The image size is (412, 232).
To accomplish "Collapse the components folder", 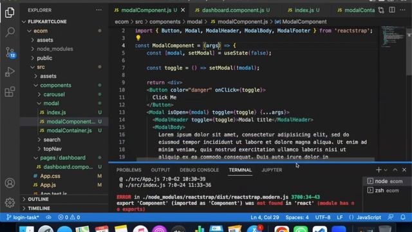I will pyautogui.click(x=64, y=85).
